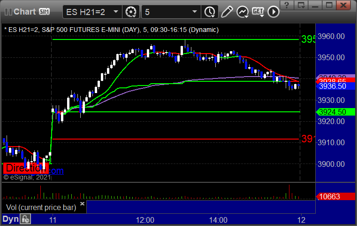Click the green 3924.50 price marker

(x=335, y=112)
